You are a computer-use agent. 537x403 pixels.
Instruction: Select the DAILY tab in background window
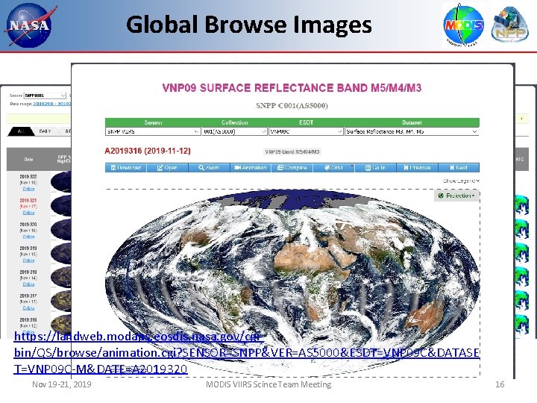click(45, 131)
